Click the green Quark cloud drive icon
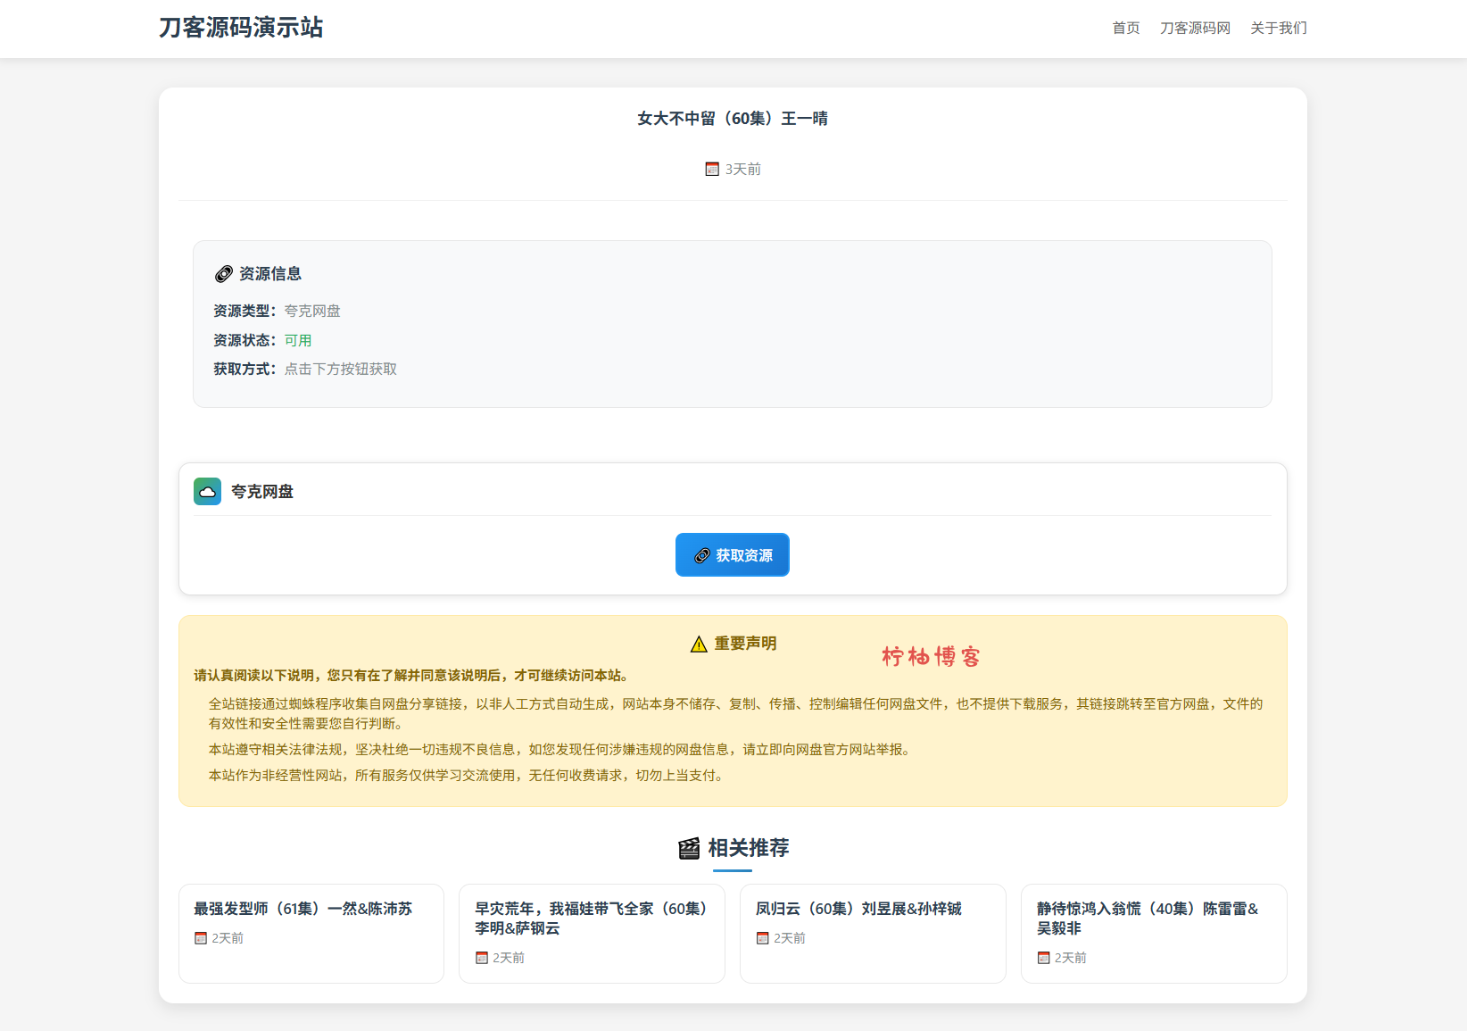Viewport: 1467px width, 1031px height. (x=207, y=491)
